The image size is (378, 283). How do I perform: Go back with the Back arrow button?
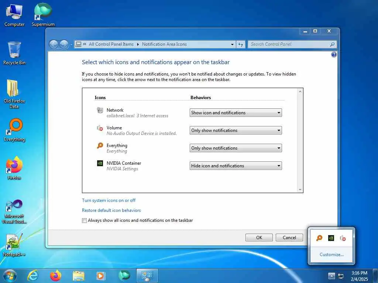coord(54,45)
